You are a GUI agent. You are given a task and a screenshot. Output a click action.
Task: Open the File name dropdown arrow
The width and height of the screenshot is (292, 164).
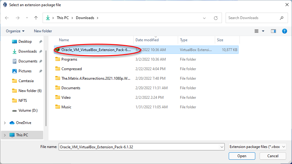point(222,147)
